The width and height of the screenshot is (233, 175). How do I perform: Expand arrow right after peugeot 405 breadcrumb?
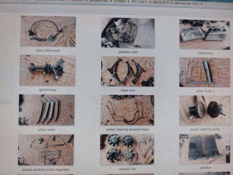(x=111, y=1)
